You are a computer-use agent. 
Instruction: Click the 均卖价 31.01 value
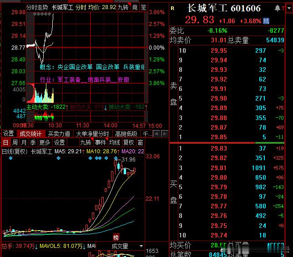pos(219,40)
